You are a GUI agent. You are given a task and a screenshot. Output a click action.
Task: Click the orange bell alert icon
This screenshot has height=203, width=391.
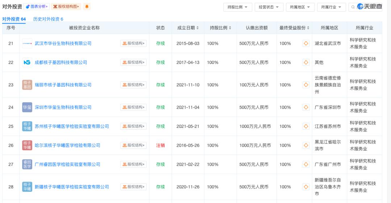pos(87,7)
